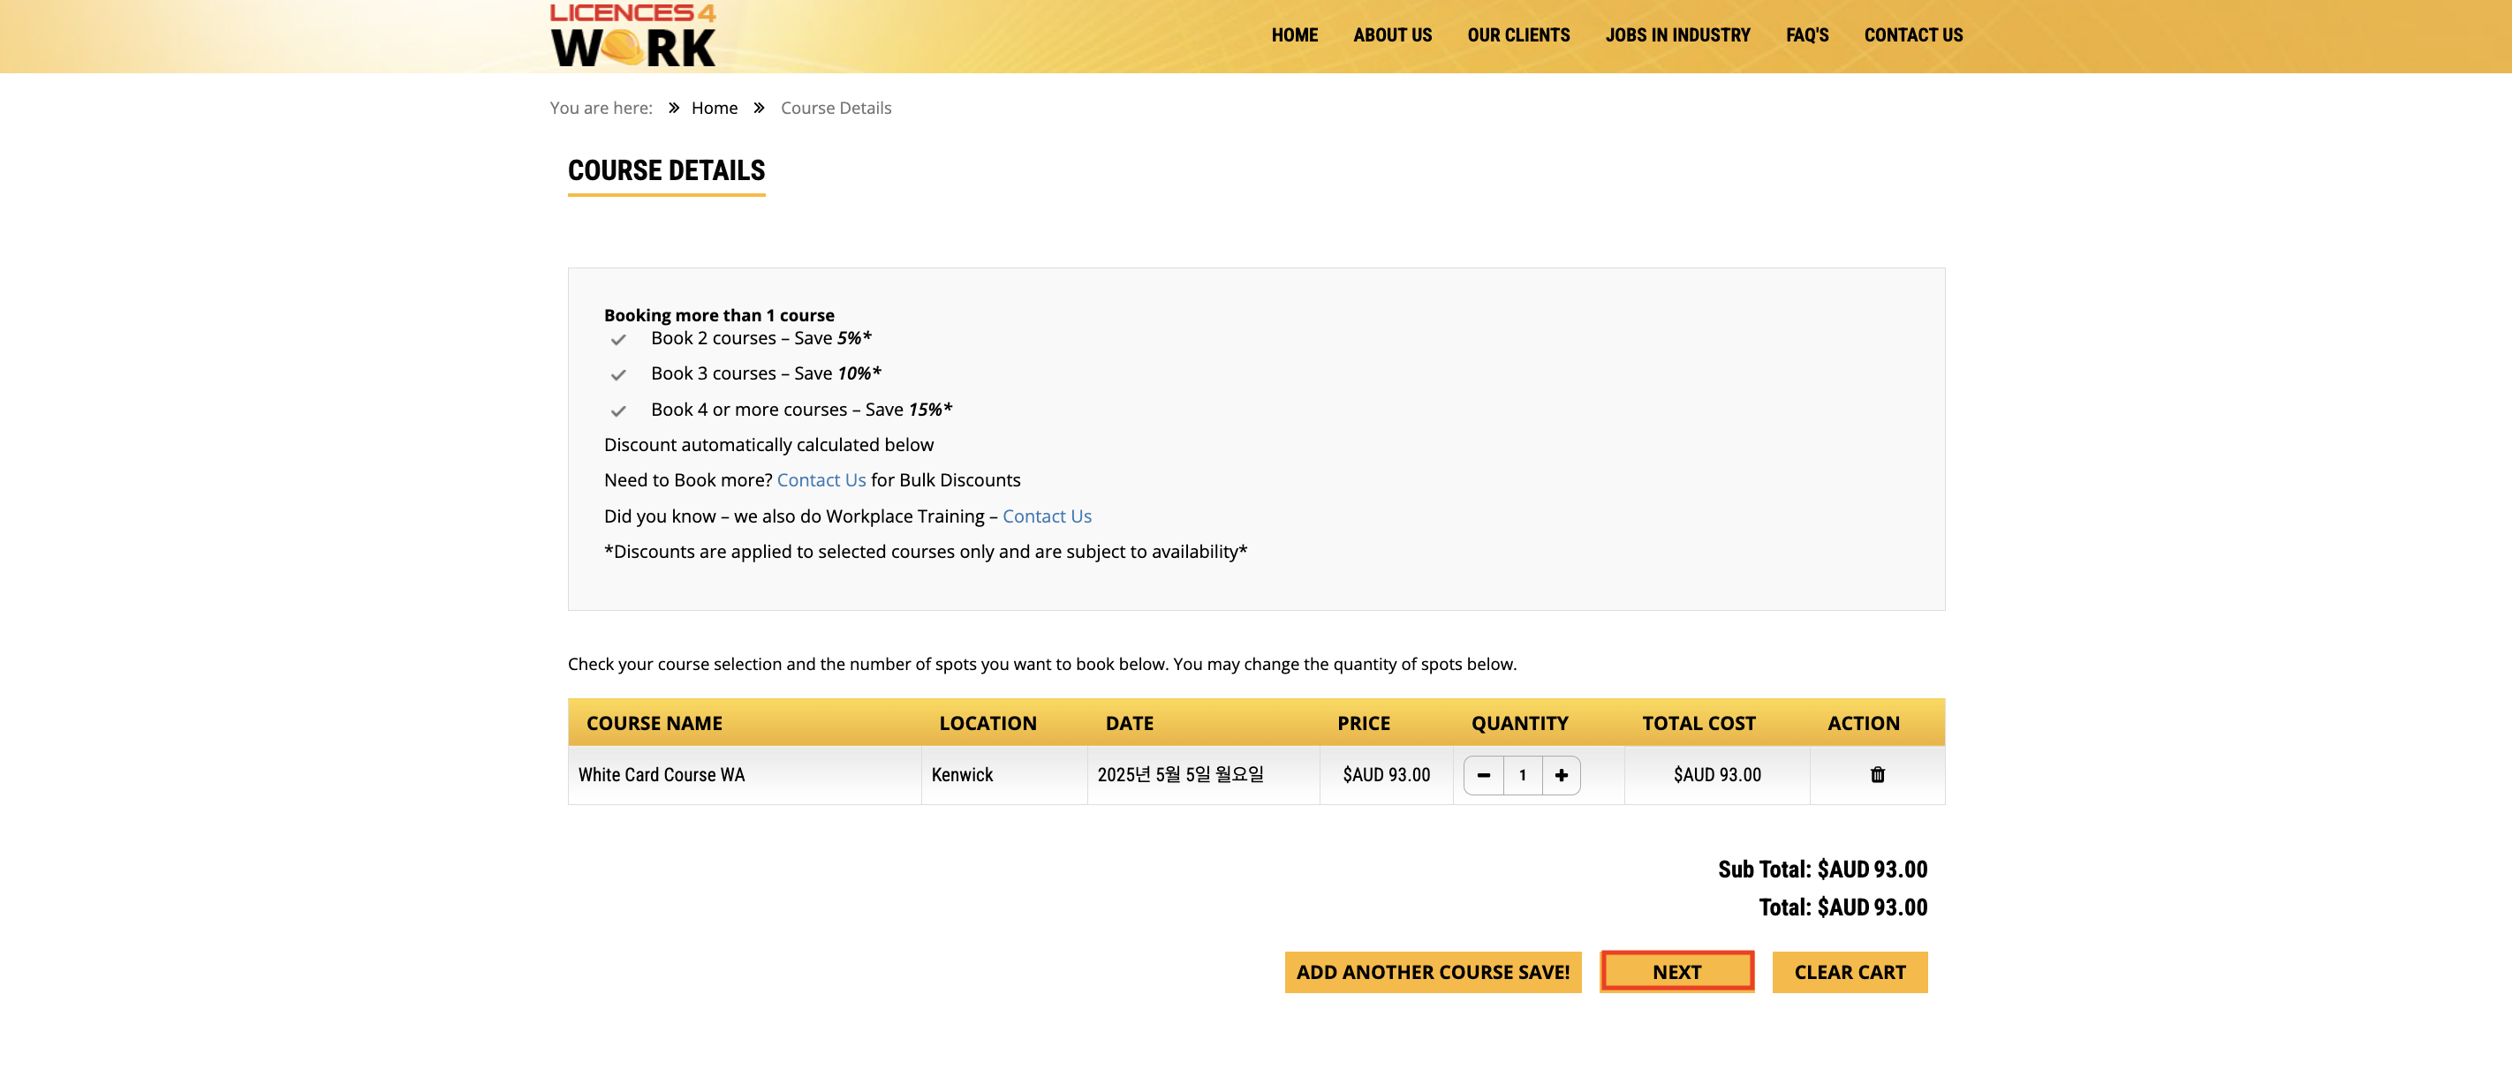
Task: Increase quantity with the plus icon
Action: pos(1560,776)
